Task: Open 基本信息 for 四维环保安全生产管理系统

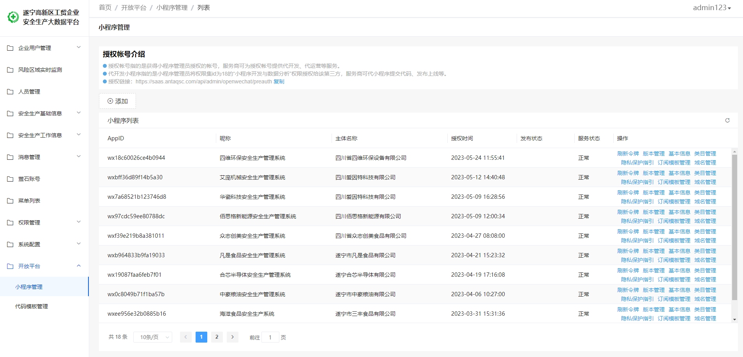Action: pos(679,154)
